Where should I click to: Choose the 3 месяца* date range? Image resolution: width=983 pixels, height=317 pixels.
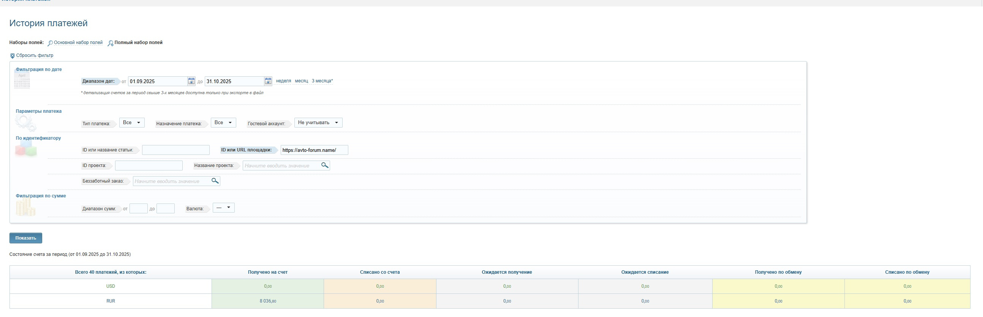(x=322, y=81)
